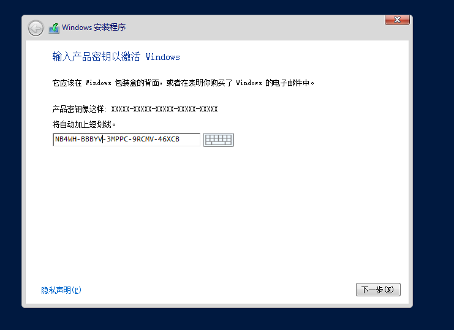Click the sample key XXXXX-XXXXX-XXXXX-XXXXX-XXXXX text

[x=164, y=110]
